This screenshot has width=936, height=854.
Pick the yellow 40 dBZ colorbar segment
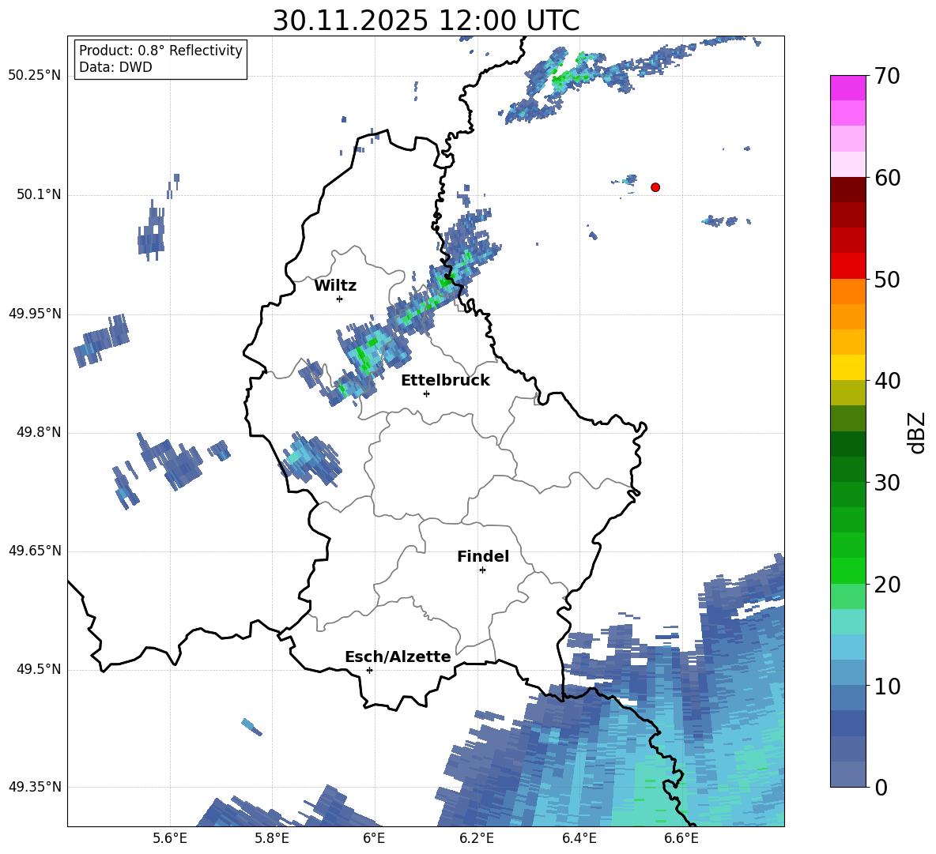tap(847, 367)
